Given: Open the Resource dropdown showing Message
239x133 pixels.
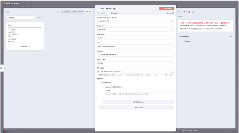Looking at the screenshot, I should click(x=135, y=29).
